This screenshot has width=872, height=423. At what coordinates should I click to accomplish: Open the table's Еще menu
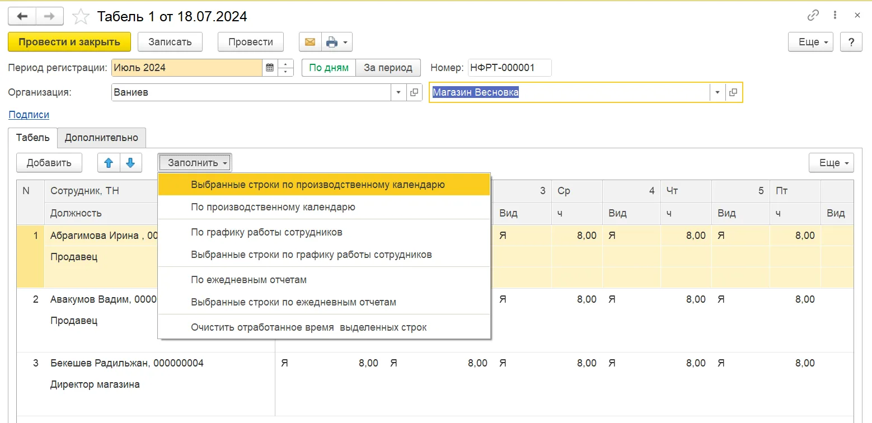(x=831, y=163)
